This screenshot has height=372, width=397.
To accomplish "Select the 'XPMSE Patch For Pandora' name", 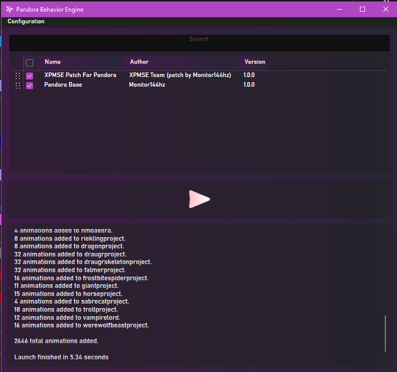I will click(80, 75).
